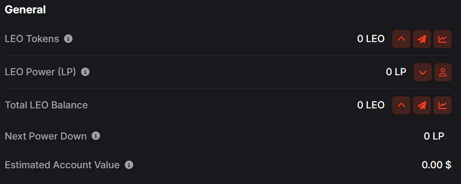Click the down chevron in LEO Power row

[423, 72]
